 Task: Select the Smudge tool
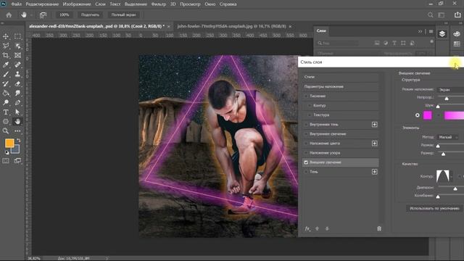17,93
